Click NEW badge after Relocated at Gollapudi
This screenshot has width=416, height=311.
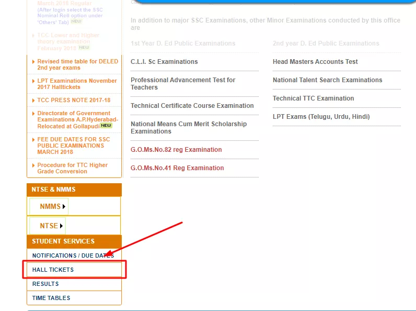coord(106,126)
